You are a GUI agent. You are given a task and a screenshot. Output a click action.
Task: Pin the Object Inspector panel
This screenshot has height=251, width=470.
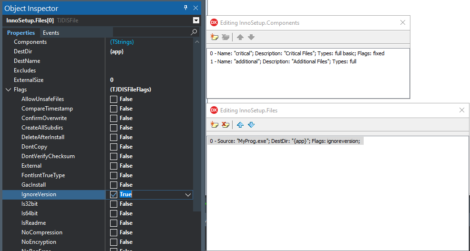pyautogui.click(x=186, y=8)
